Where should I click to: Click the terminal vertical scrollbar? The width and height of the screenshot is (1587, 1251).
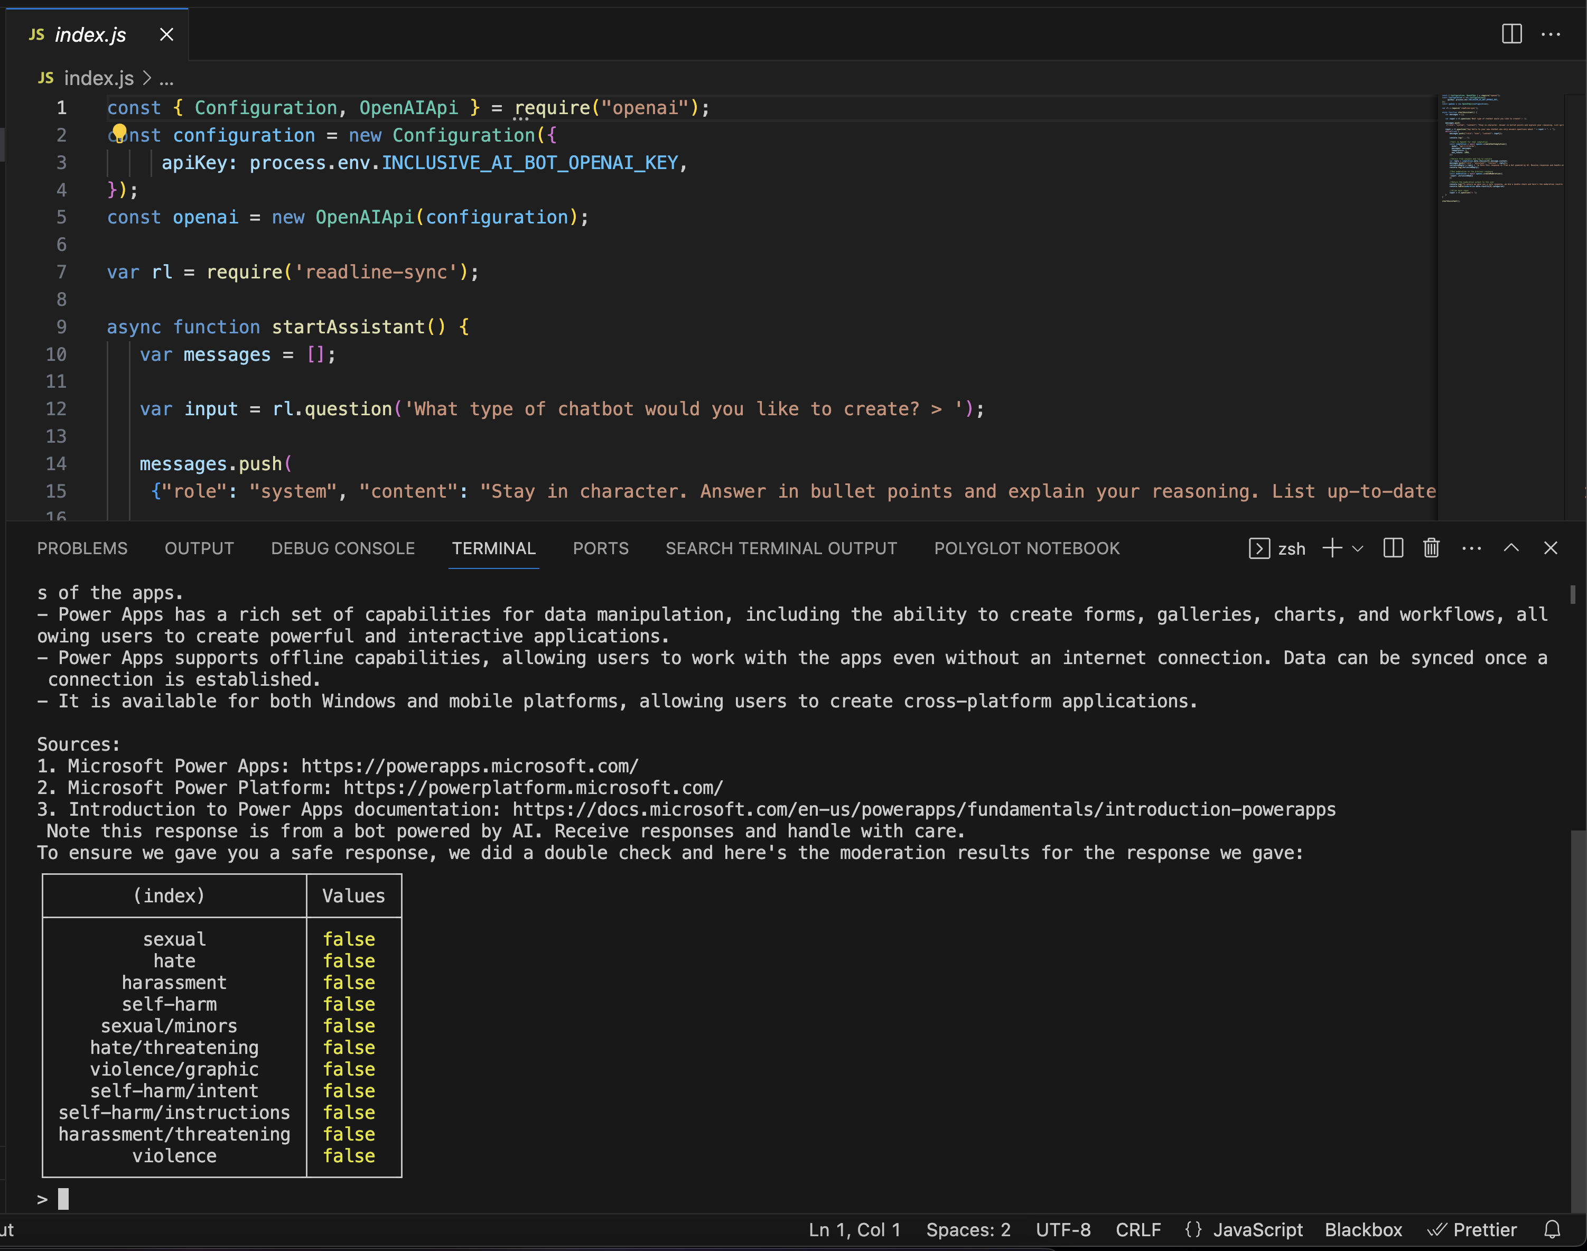point(1577,1018)
